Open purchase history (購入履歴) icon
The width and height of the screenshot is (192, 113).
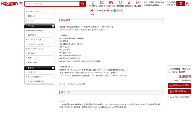tap(138, 4)
